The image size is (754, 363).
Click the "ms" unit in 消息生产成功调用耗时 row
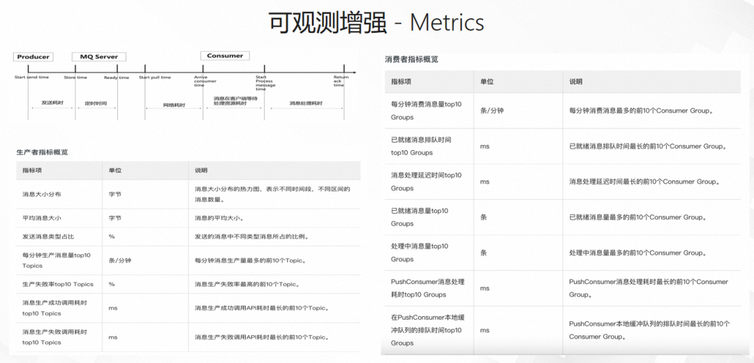point(112,308)
